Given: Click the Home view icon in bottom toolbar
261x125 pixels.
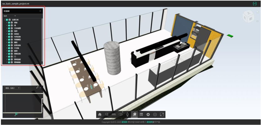Looking at the screenshot, I should tap(100, 114).
